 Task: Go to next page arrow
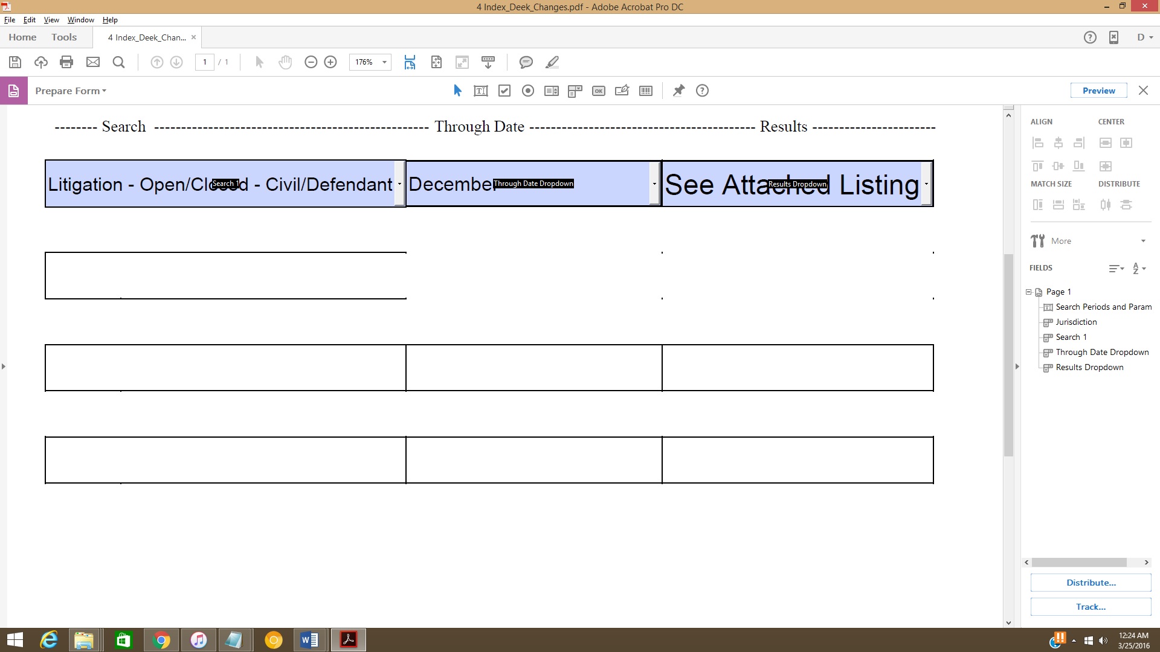pos(176,62)
